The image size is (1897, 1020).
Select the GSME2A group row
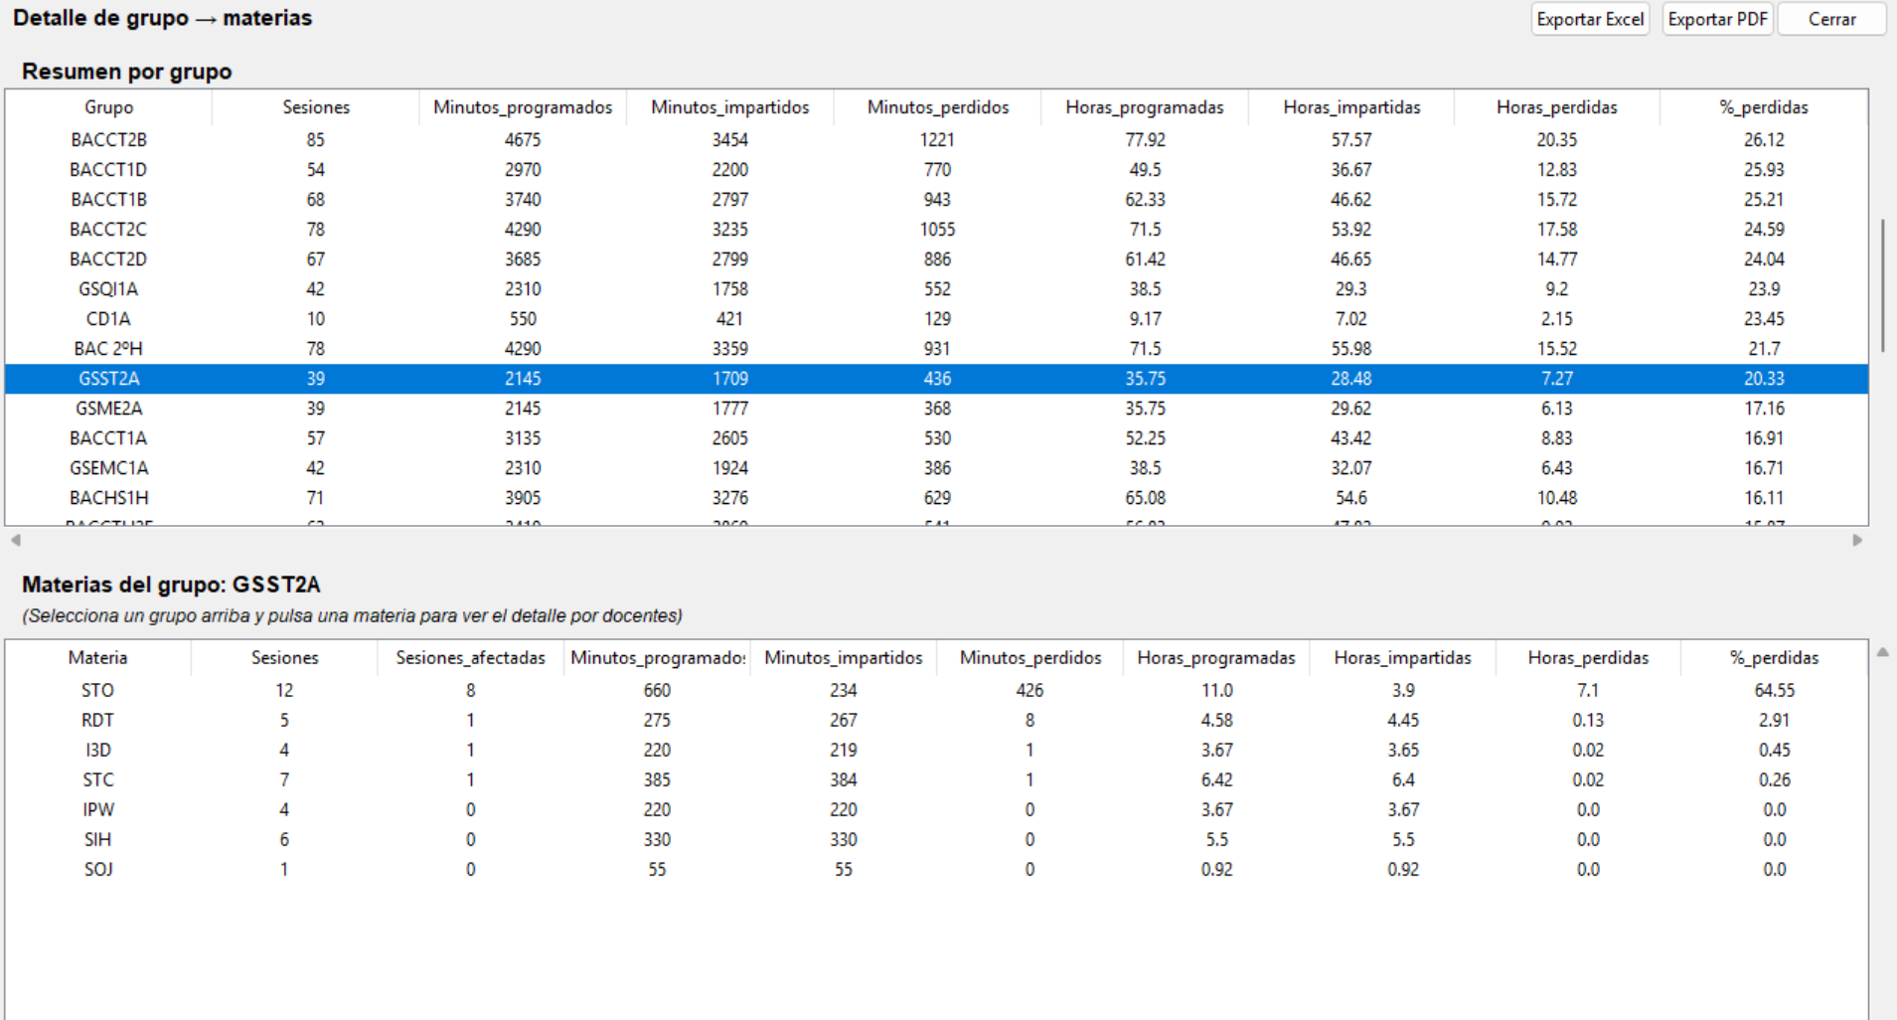108,409
